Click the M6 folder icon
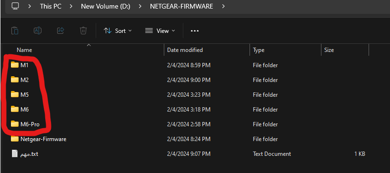The image size is (390, 173). [15, 109]
